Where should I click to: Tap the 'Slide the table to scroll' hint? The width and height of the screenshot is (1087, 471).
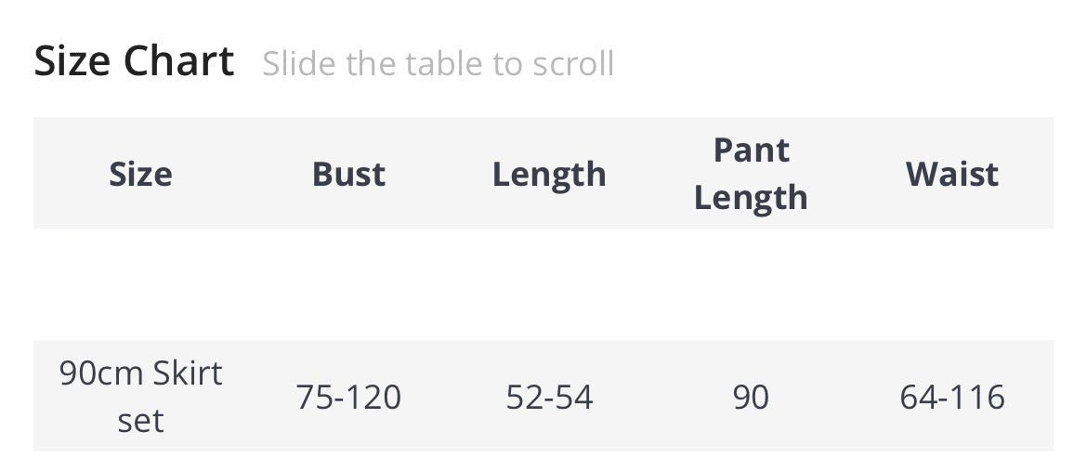438,64
